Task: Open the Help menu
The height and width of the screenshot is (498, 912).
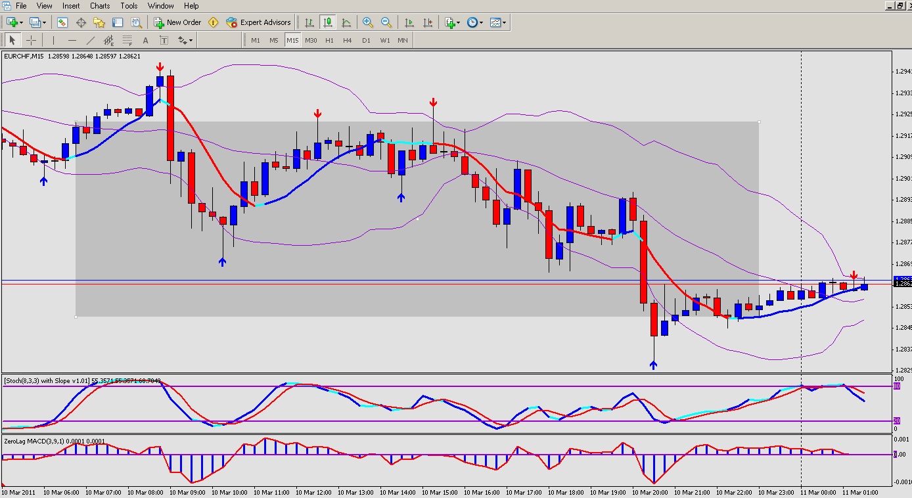Action: (191, 6)
